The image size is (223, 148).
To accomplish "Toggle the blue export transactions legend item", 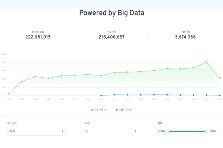I will point(125,110).
